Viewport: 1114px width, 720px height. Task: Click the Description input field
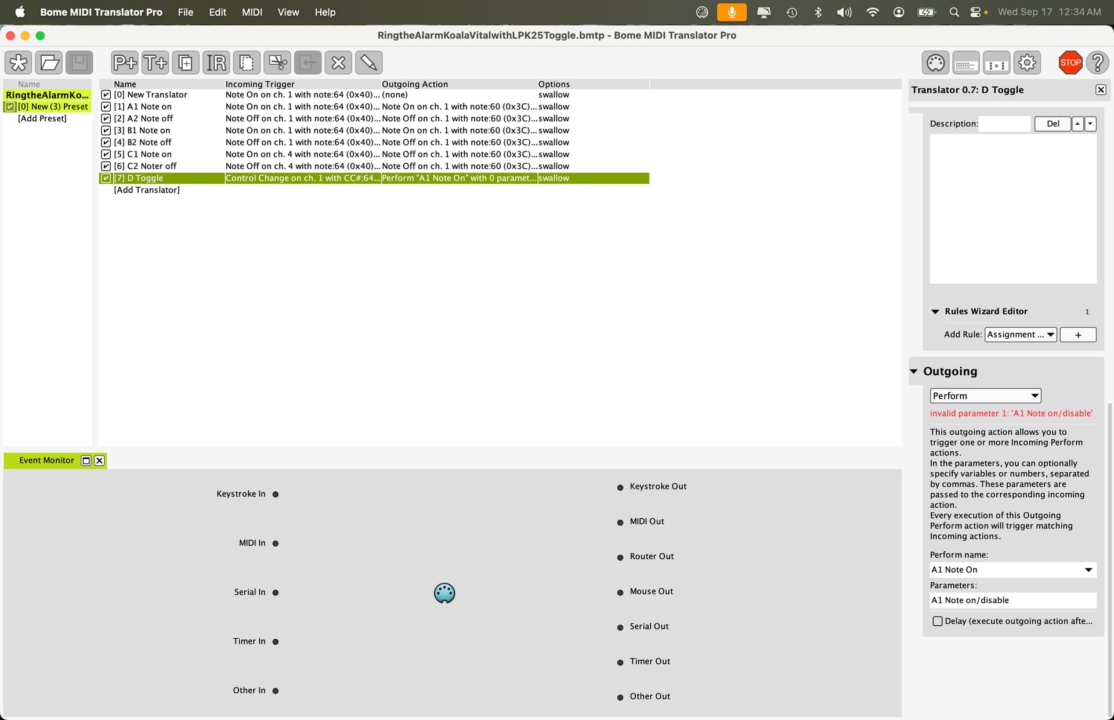click(1004, 124)
